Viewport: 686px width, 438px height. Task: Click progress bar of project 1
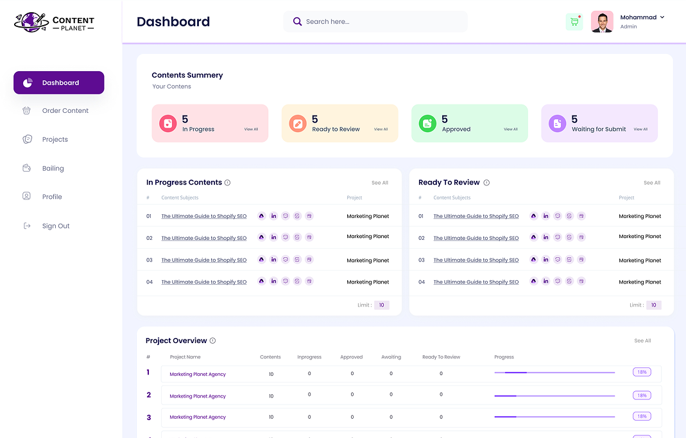pyautogui.click(x=554, y=372)
